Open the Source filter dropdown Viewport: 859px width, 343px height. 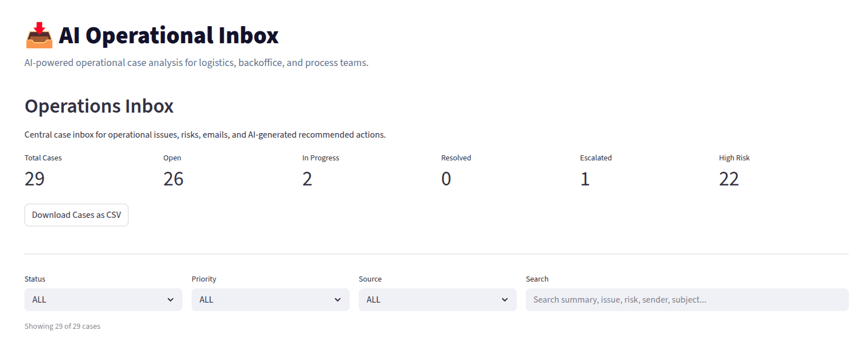[x=438, y=300]
